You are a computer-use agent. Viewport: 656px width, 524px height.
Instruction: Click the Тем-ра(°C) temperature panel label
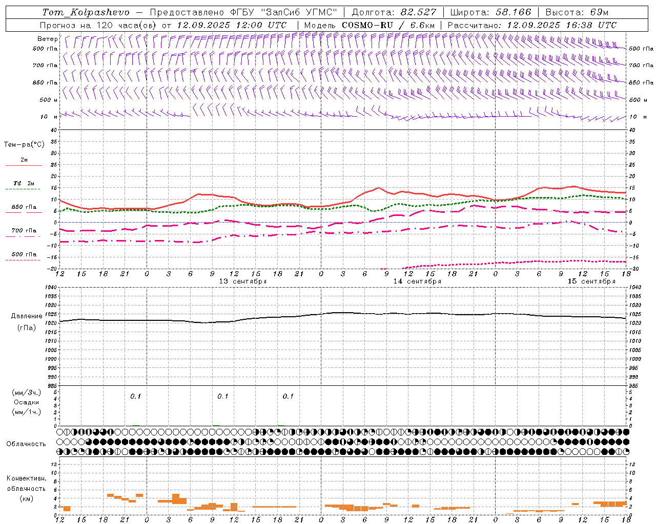(x=24, y=145)
